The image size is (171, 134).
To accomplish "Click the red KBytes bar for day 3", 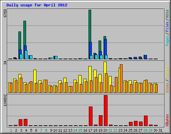I will click(x=20, y=123).
